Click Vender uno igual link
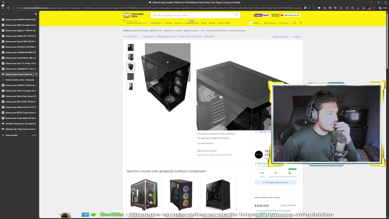The image size is (389, 219). click(281, 37)
